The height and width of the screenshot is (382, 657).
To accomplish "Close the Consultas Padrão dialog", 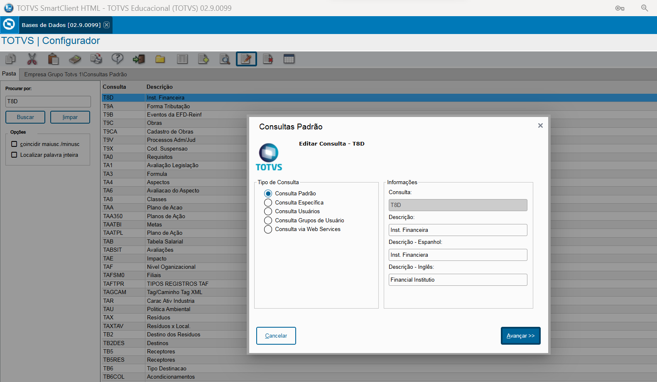I will point(540,125).
